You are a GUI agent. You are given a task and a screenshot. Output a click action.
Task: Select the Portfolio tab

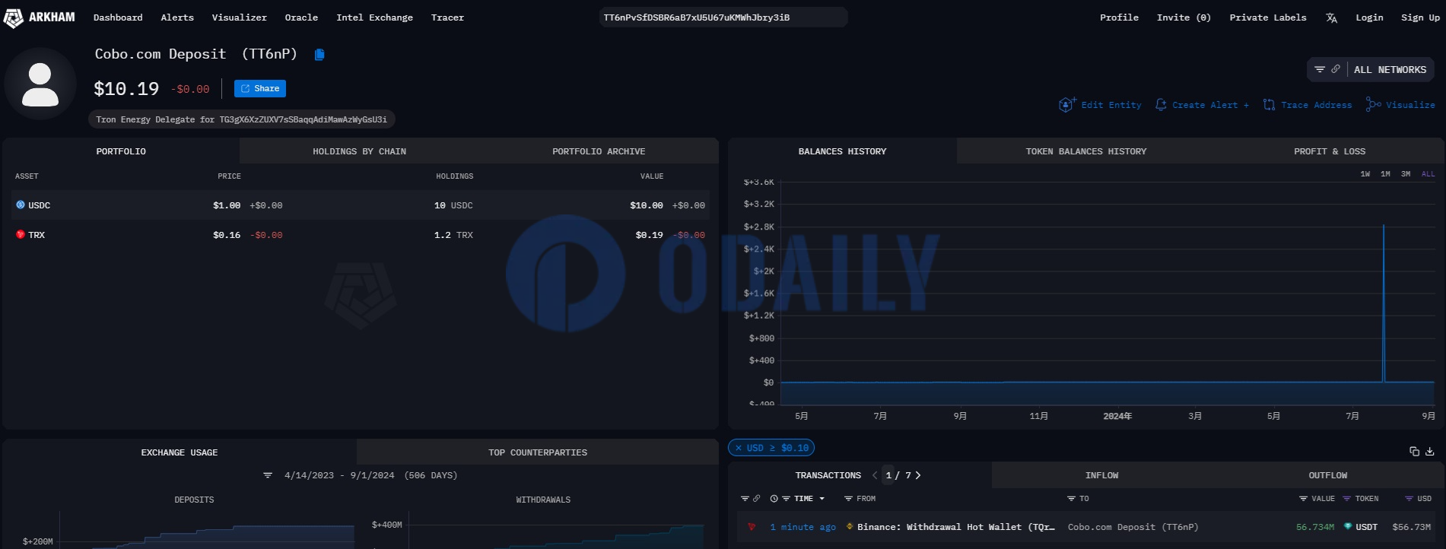121,151
